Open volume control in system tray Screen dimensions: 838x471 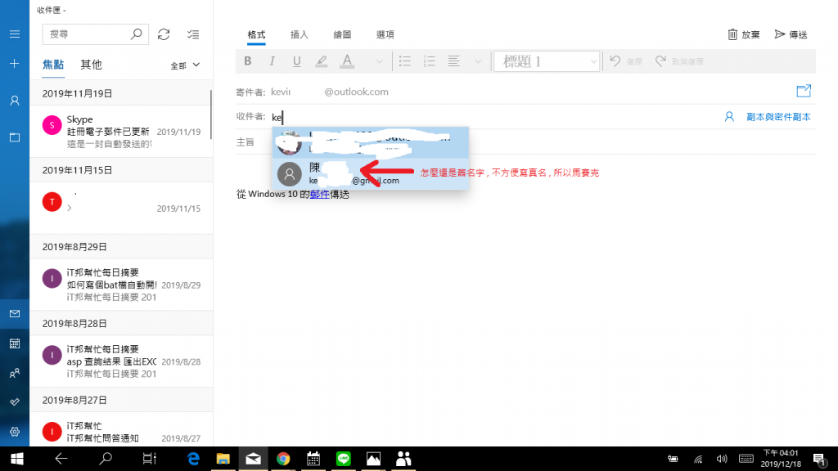click(722, 459)
